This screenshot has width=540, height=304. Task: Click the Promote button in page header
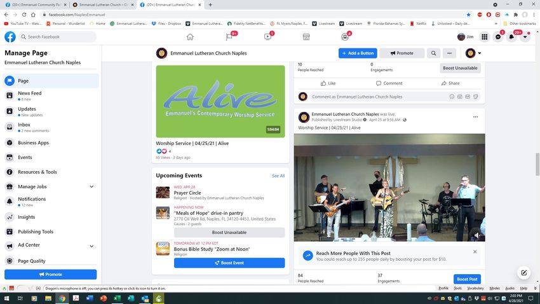(x=402, y=53)
